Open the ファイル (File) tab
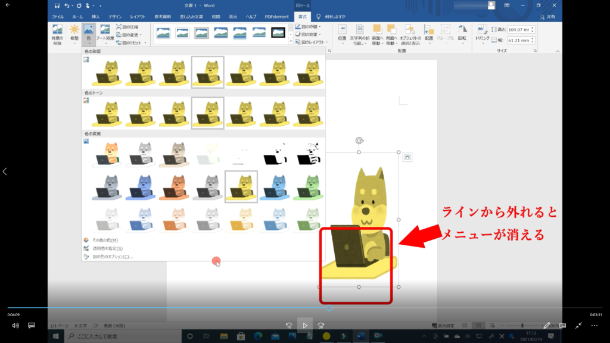The image size is (610, 343). point(58,17)
